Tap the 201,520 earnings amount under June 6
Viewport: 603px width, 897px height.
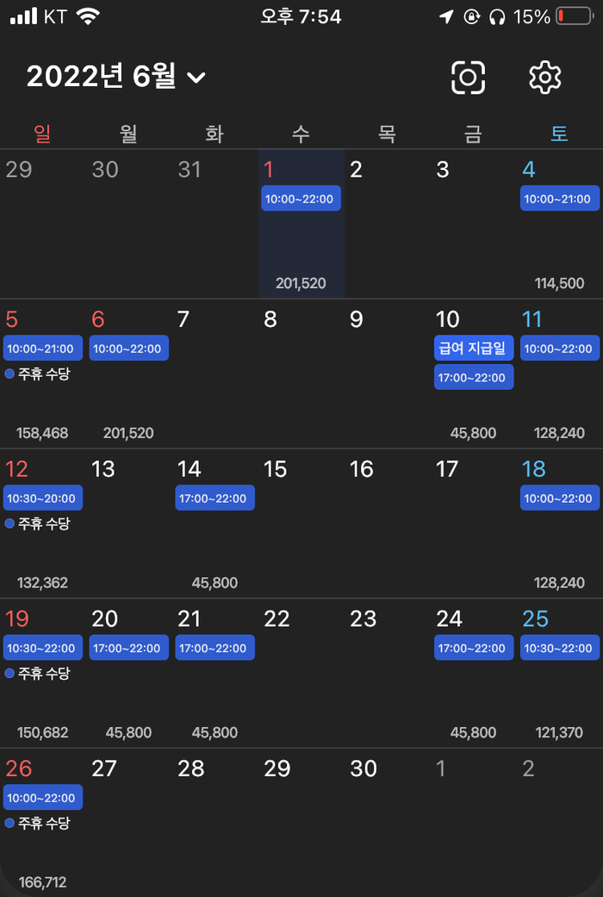tap(128, 433)
